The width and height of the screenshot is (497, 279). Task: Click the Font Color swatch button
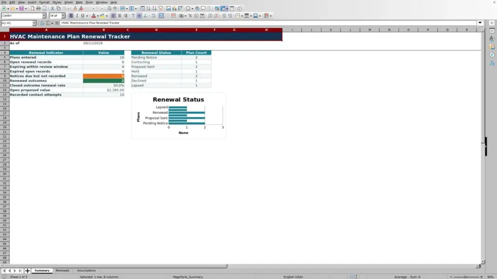point(94,16)
